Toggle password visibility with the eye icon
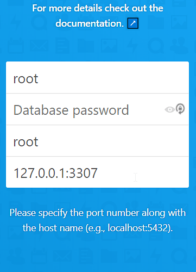Image resolution: width=196 pixels, height=272 pixels. [170, 109]
